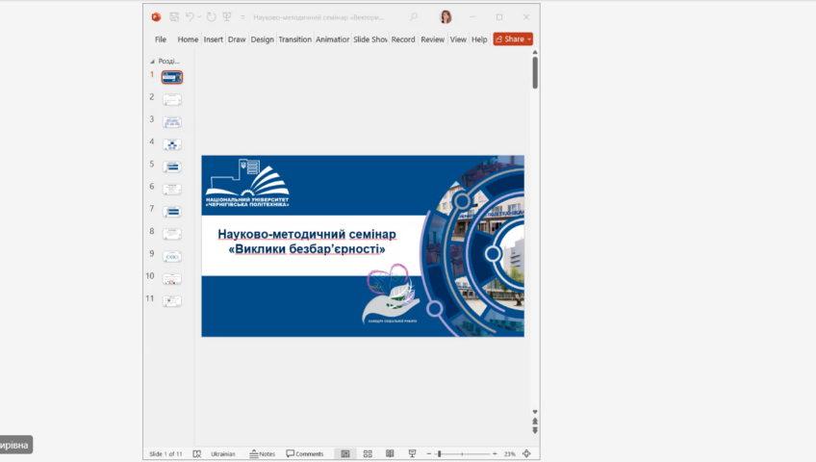Viewport: 816px width, 462px height.
Task: Click the zoom slider handle
Action: tap(439, 454)
